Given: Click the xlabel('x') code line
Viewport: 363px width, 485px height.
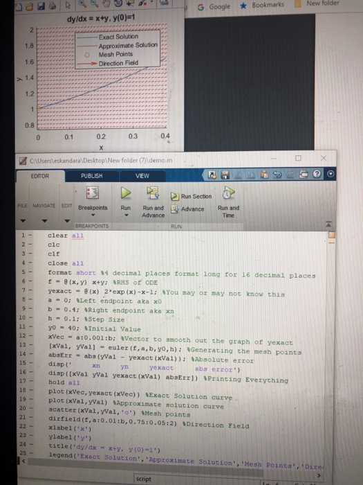Looking at the screenshot, I should (70, 428).
